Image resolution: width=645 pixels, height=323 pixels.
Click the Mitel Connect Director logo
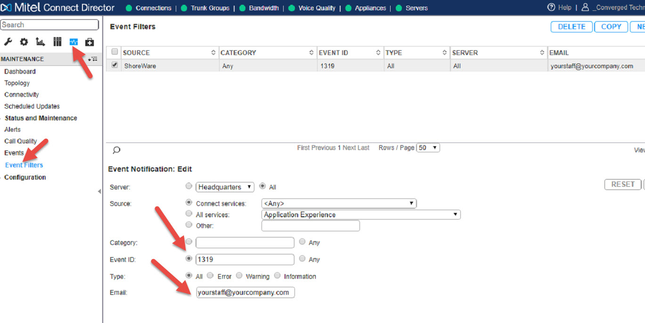pos(58,8)
